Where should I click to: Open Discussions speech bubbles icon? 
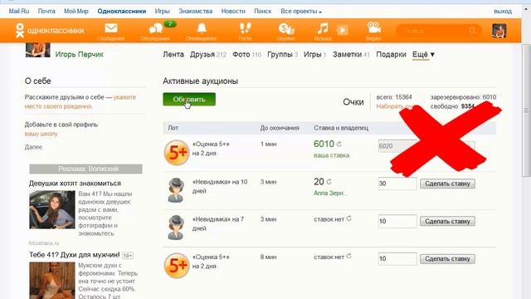tap(156, 28)
